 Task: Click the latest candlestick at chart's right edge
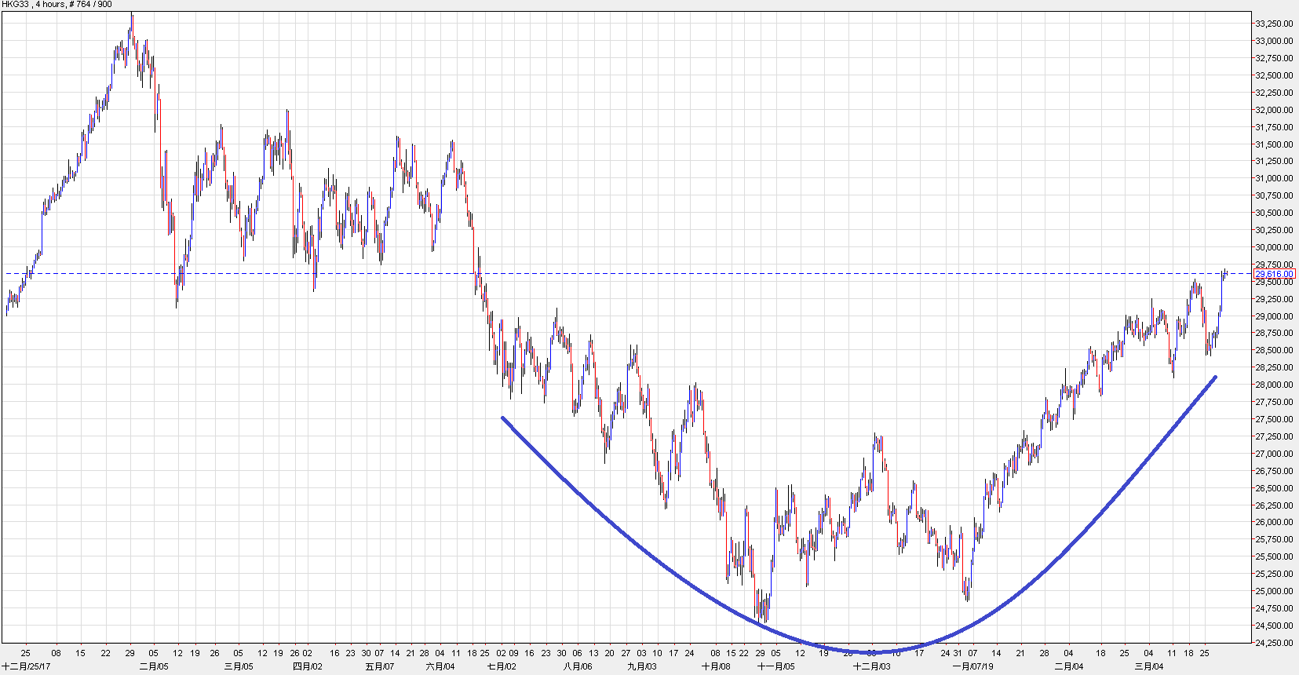[x=1225, y=272]
